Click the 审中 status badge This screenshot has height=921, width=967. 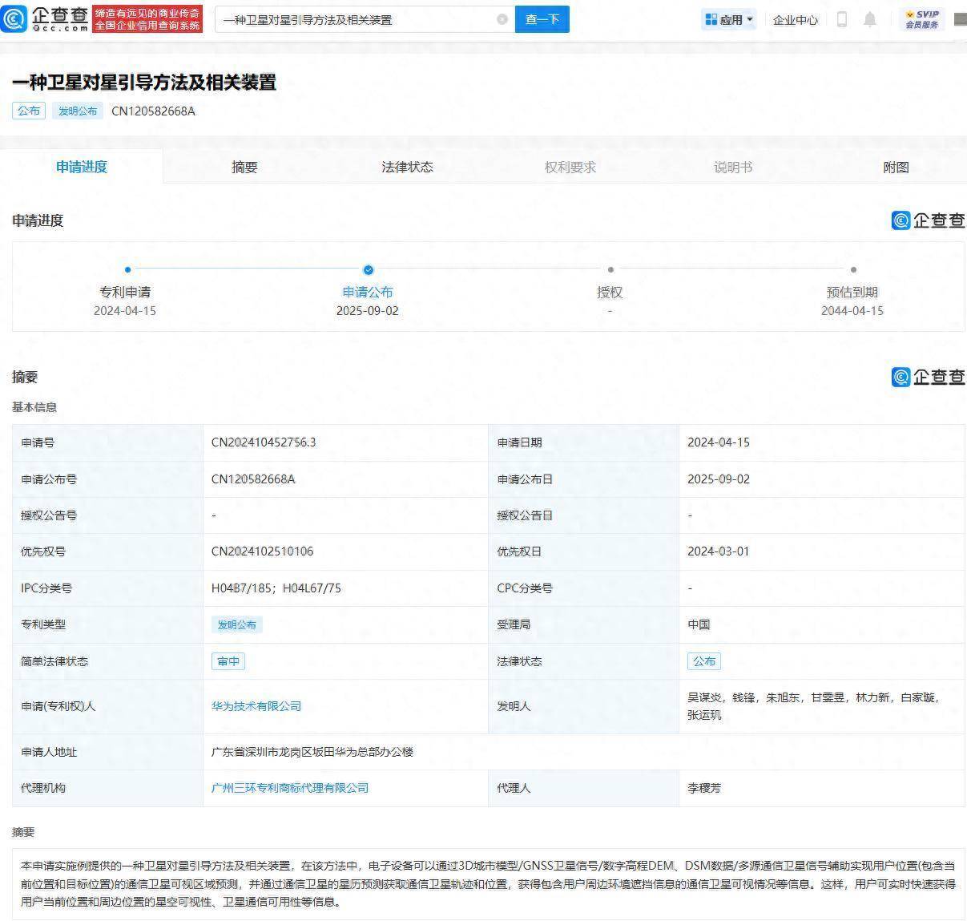228,661
